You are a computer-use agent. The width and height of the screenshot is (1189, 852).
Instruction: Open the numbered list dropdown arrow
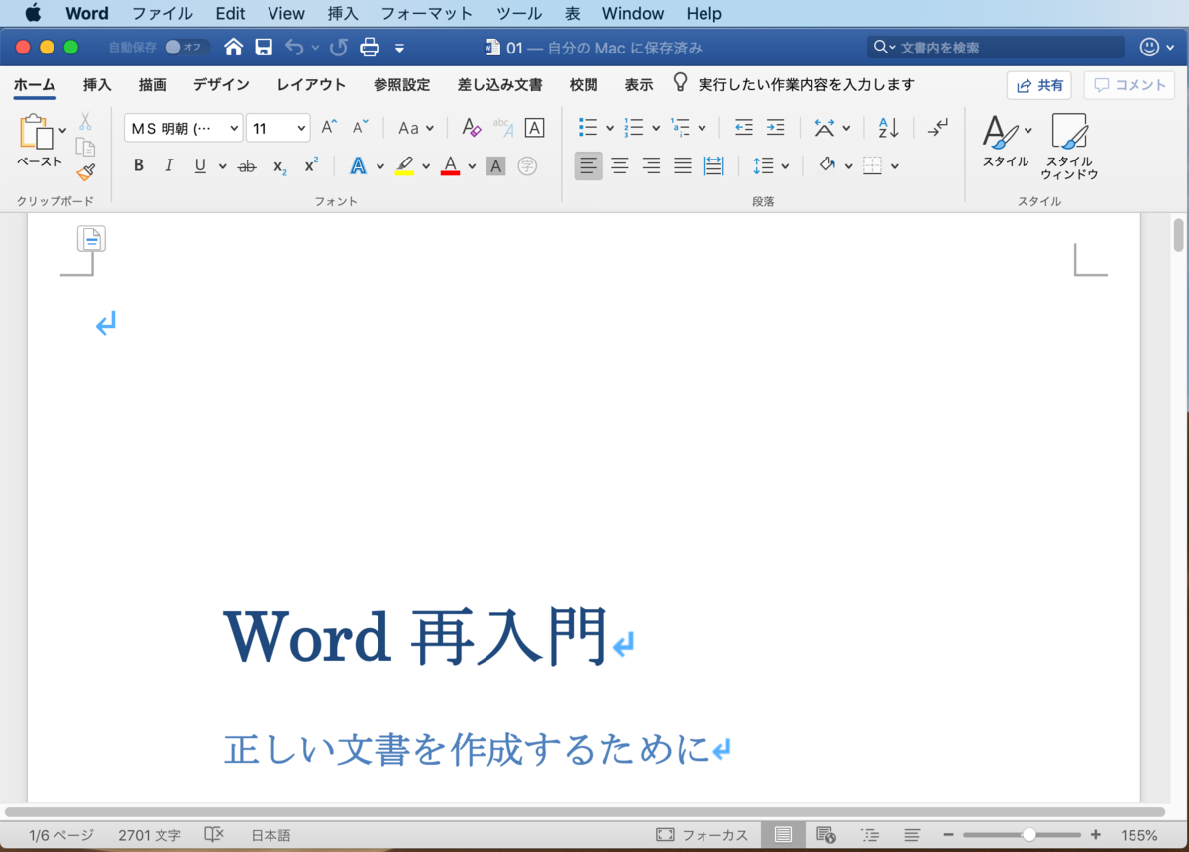click(x=656, y=128)
